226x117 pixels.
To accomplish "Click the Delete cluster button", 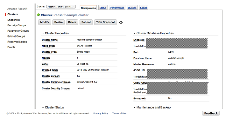I will [72, 22].
